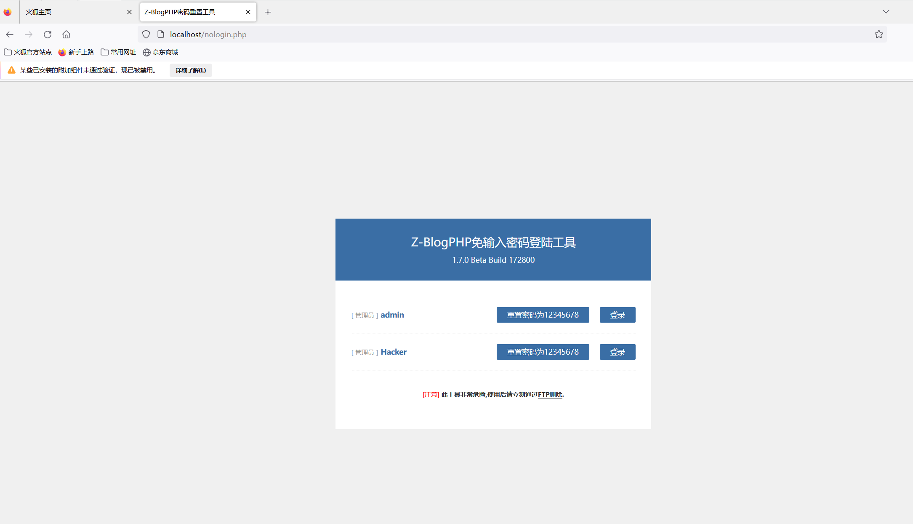Go to the Firefox home page icon
The width and height of the screenshot is (913, 524).
66,35
